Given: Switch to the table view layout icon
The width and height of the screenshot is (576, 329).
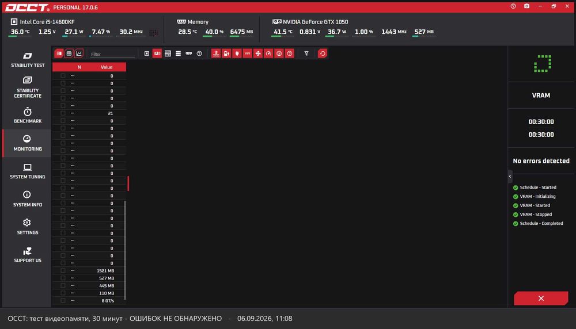Looking at the screenshot, I should pyautogui.click(x=69, y=53).
